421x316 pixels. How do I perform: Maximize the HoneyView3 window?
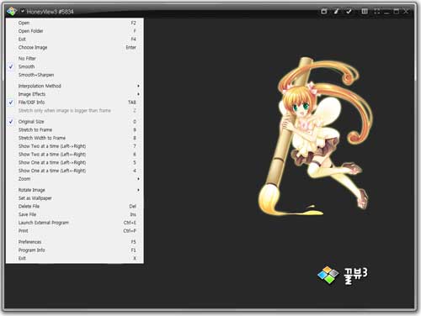pyautogui.click(x=396, y=11)
